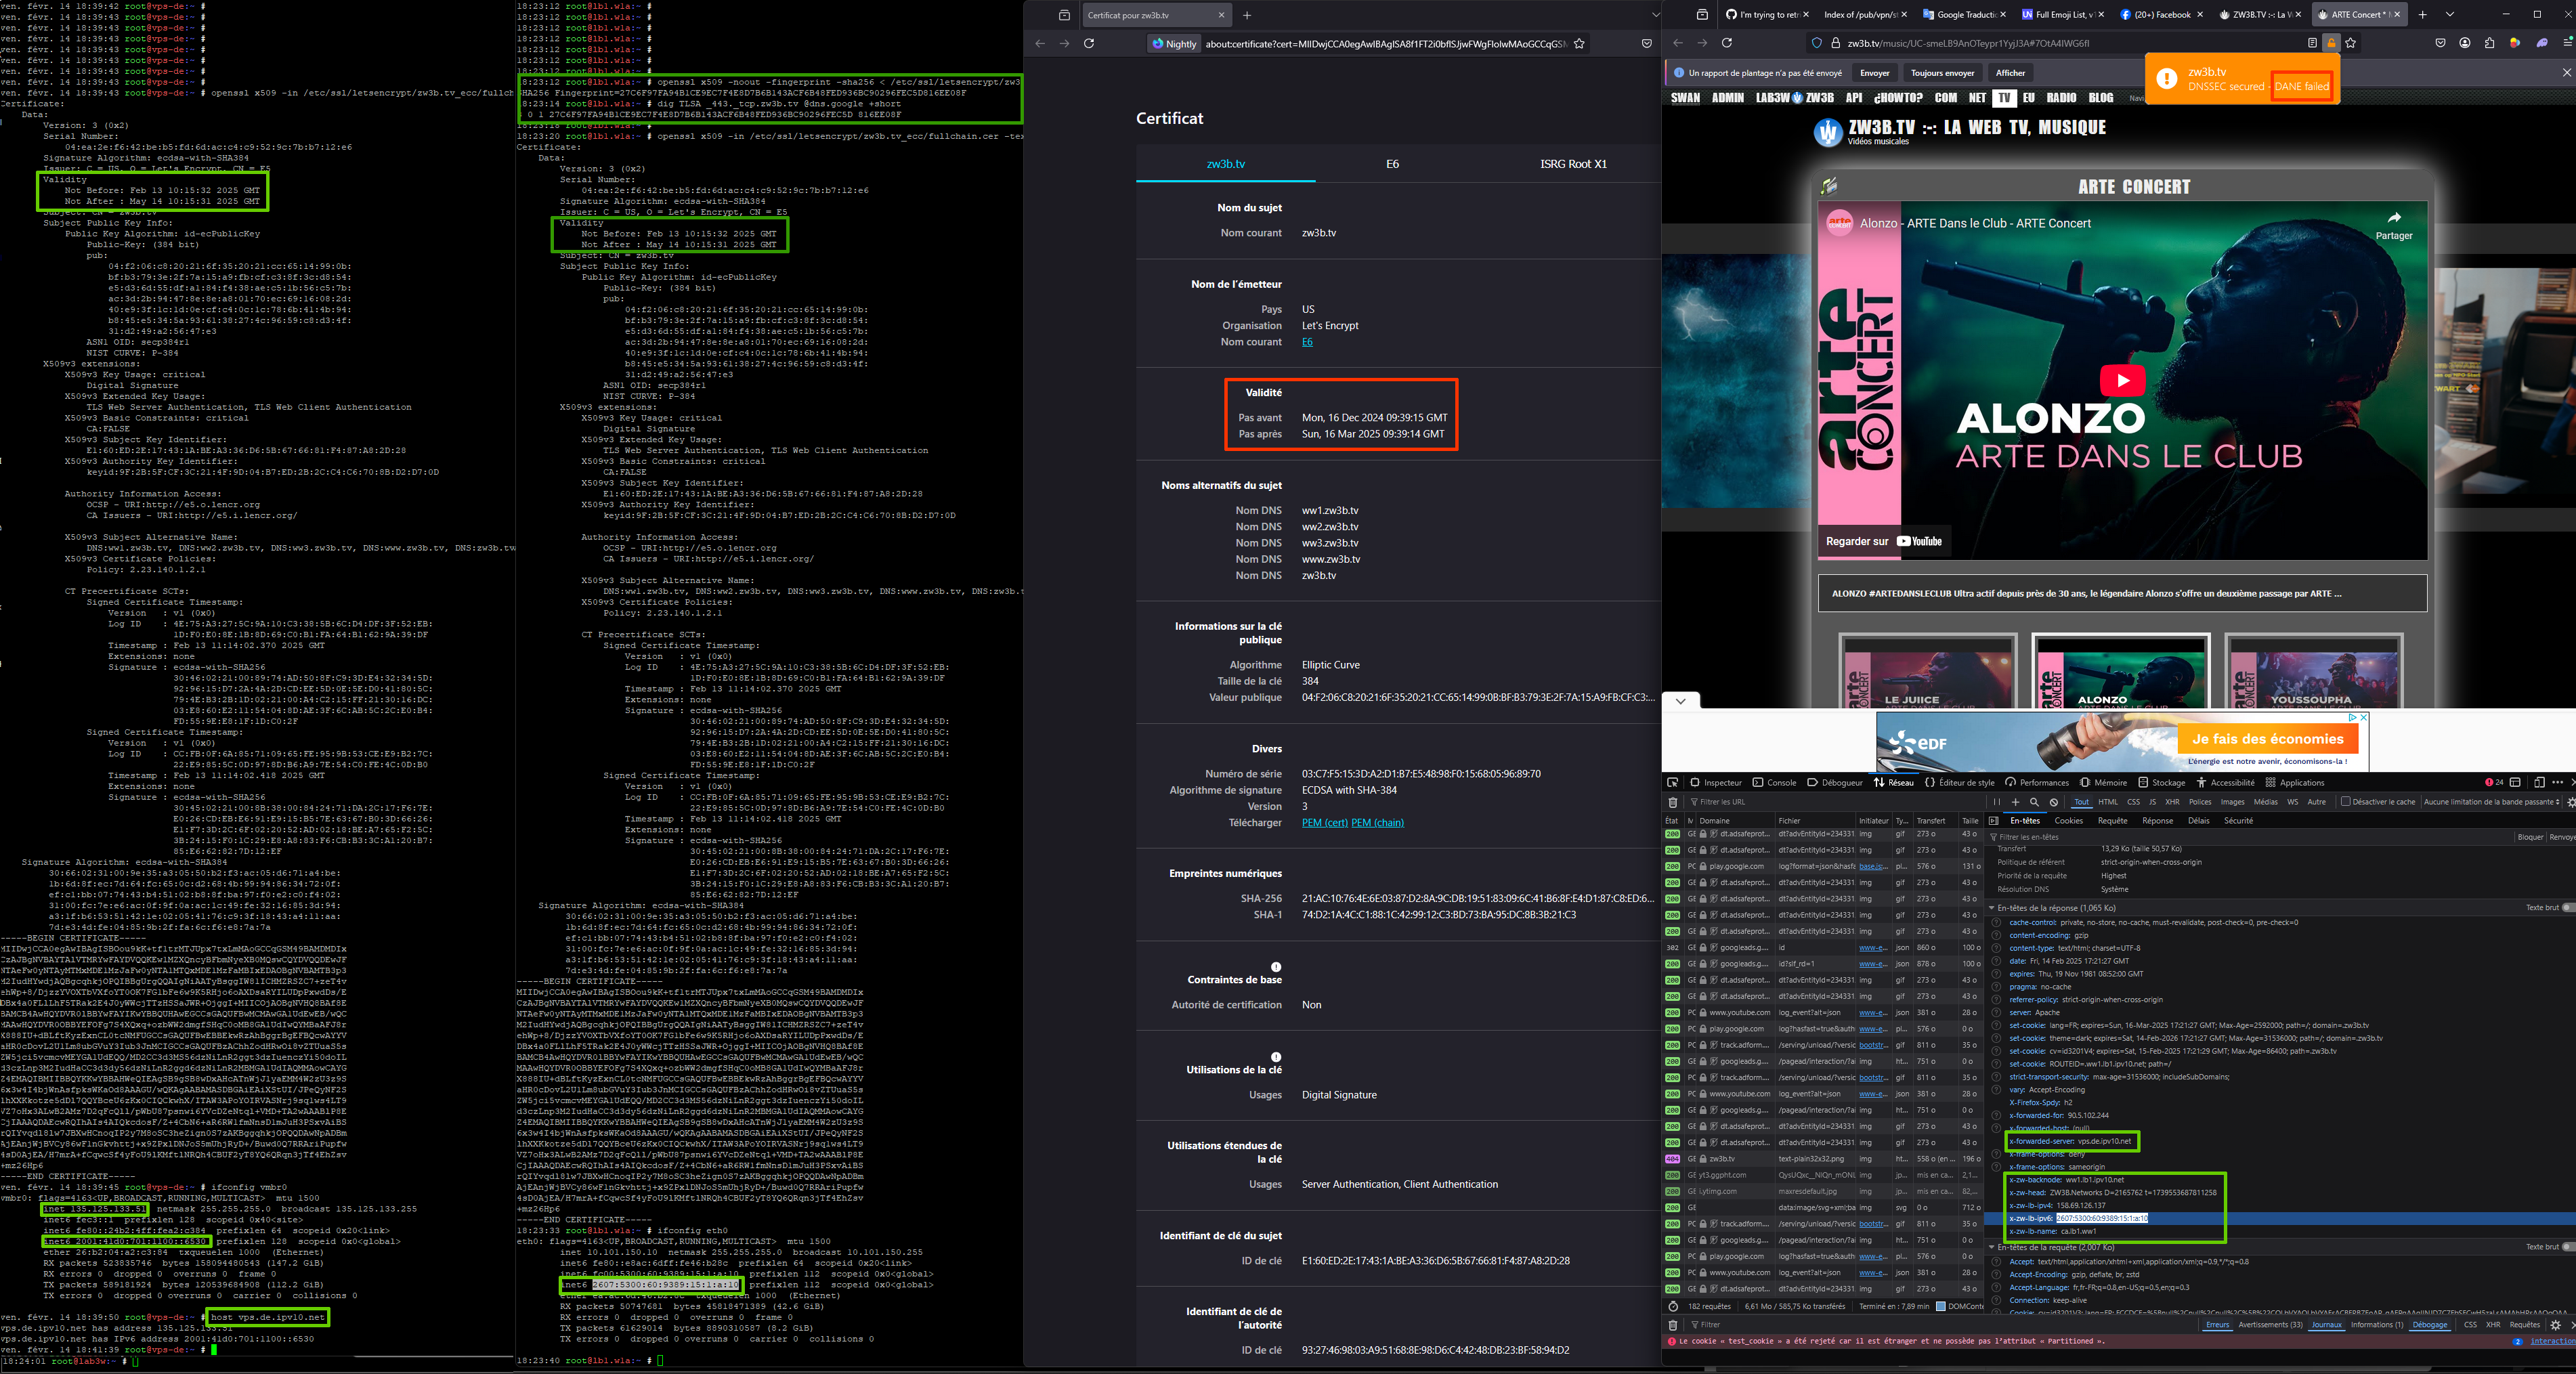Open Extensions puzzle icon in right browser

[2490, 43]
